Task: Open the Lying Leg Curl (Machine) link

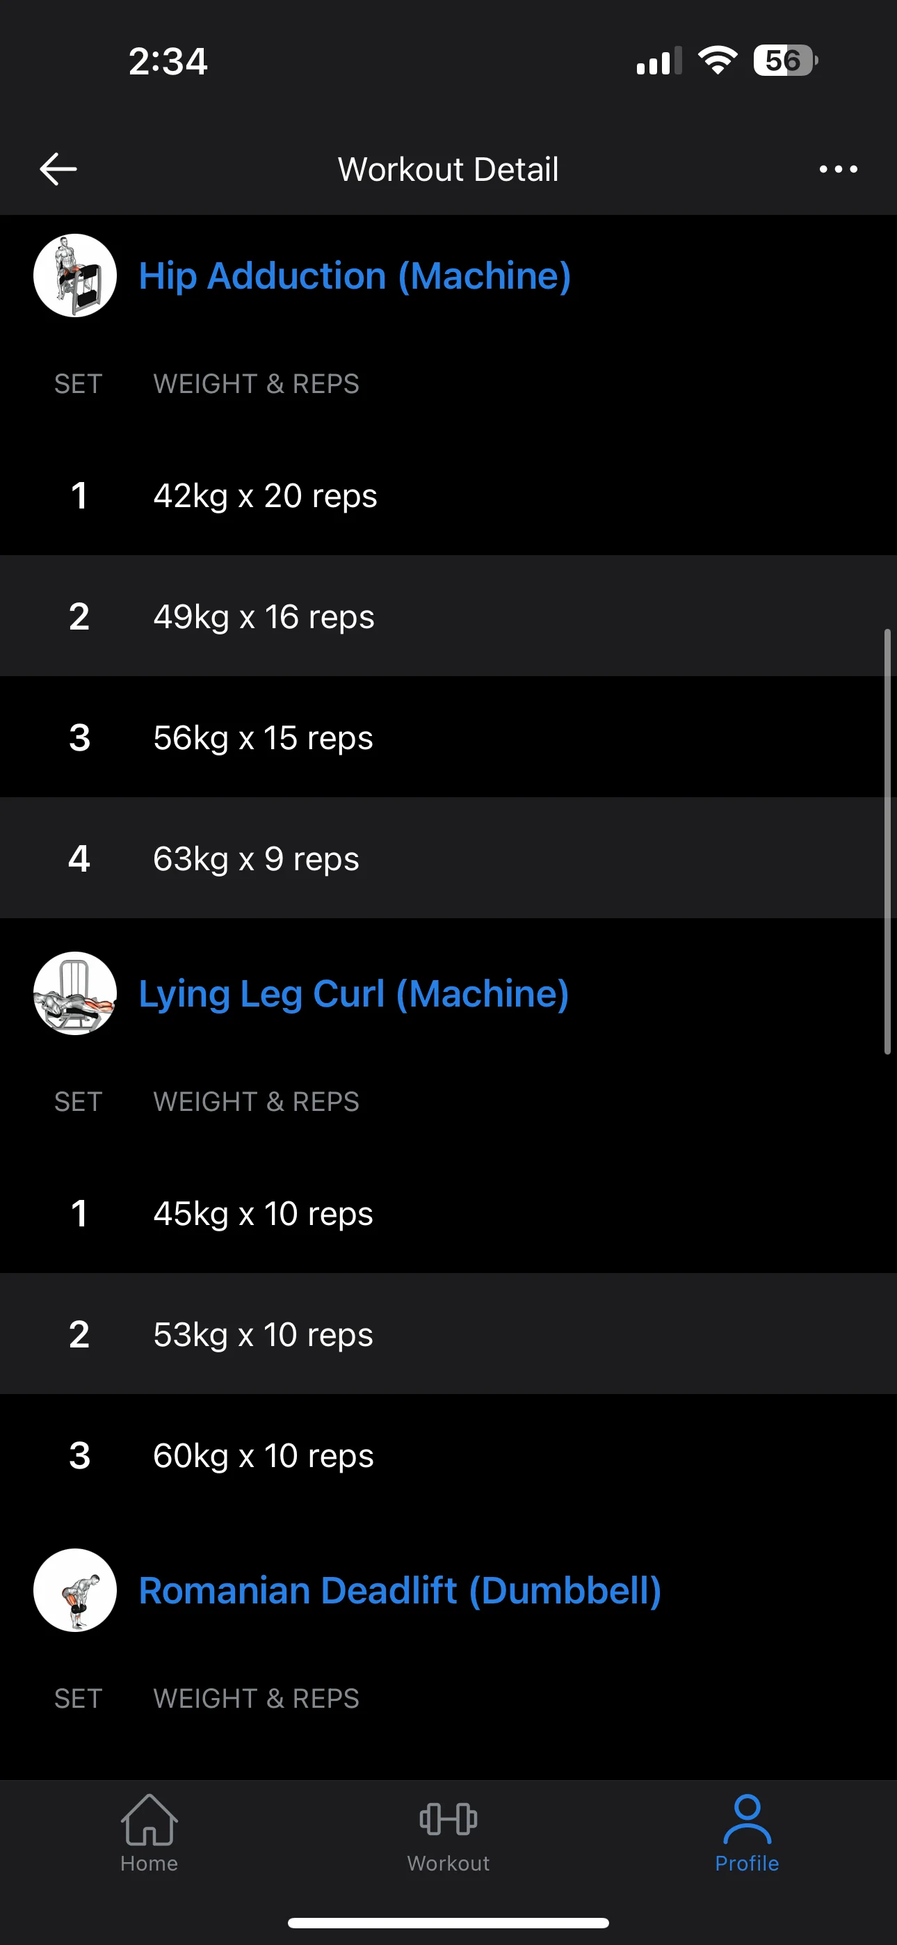Action: point(353,993)
